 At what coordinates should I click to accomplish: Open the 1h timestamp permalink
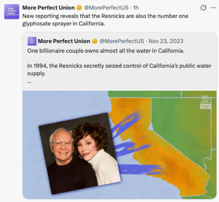136,8
